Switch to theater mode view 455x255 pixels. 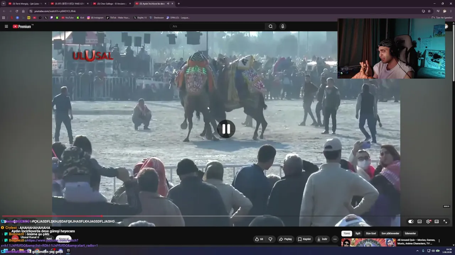[x=437, y=221]
